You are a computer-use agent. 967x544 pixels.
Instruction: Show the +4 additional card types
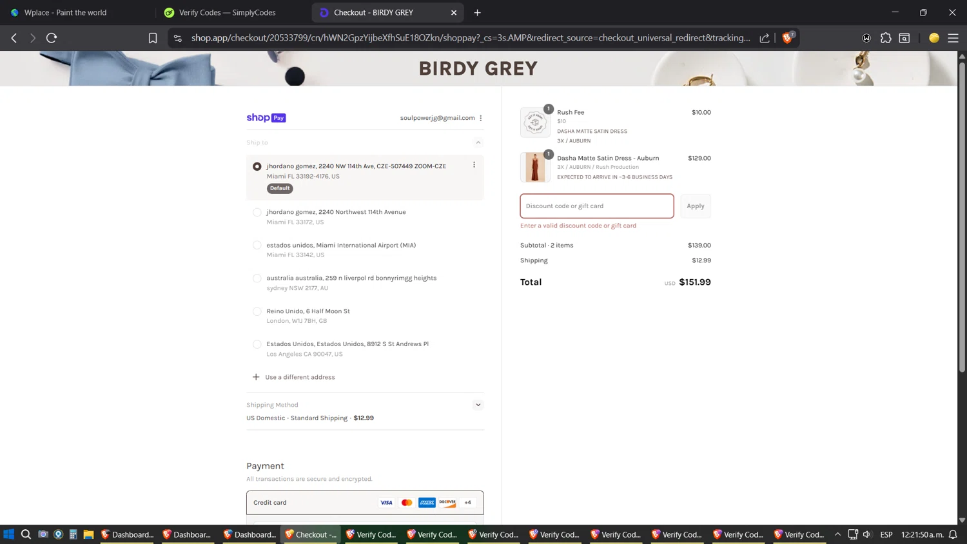click(468, 503)
